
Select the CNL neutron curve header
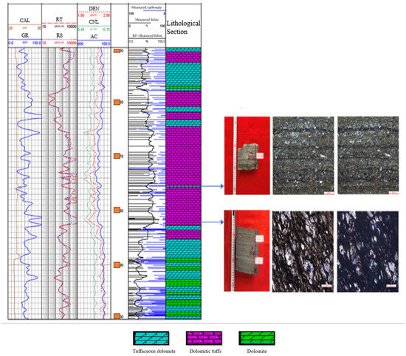94,21
